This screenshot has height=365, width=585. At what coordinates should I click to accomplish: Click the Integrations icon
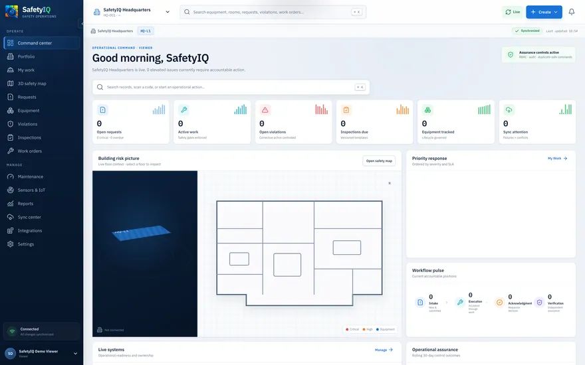(11, 230)
